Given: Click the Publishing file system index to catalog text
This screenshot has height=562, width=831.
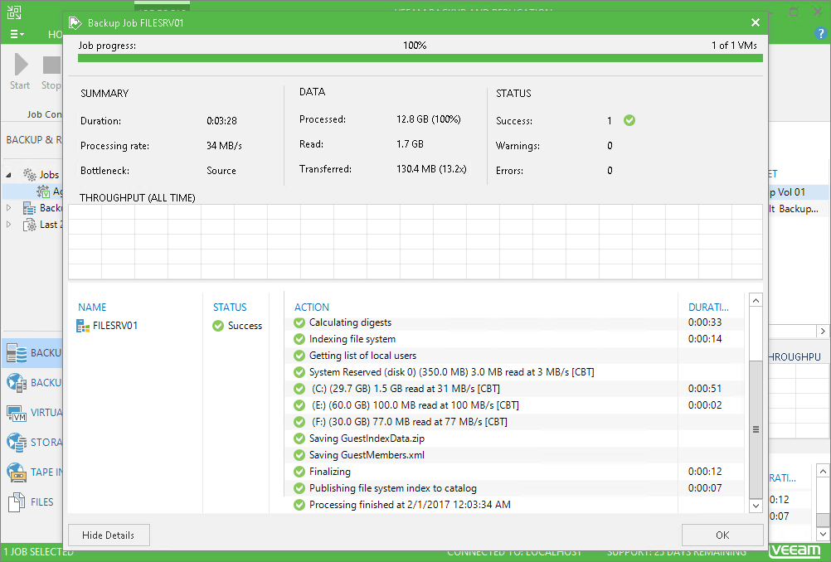Looking at the screenshot, I should 393,488.
